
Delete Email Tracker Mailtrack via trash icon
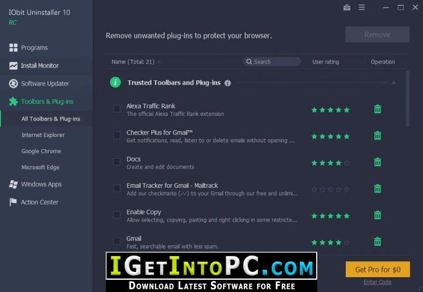tap(378, 188)
